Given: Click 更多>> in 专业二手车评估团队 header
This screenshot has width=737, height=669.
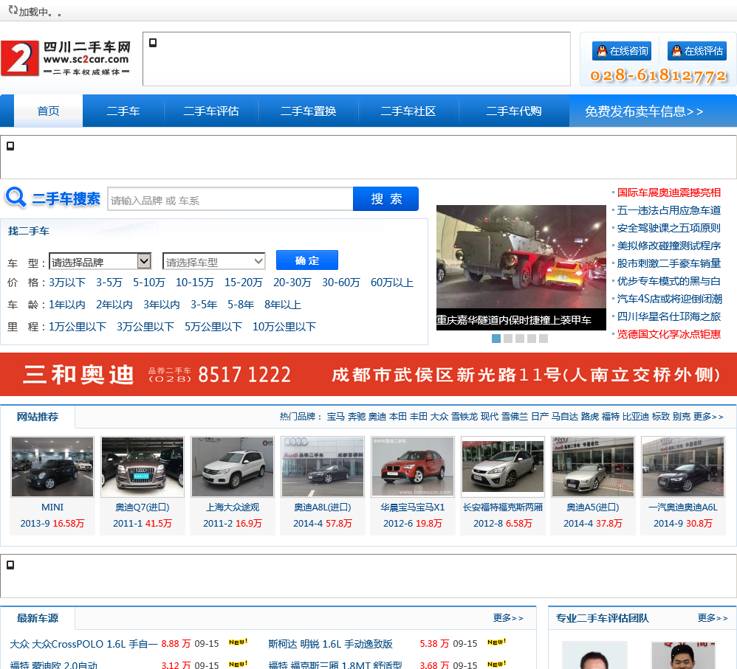Looking at the screenshot, I should click(x=713, y=618).
